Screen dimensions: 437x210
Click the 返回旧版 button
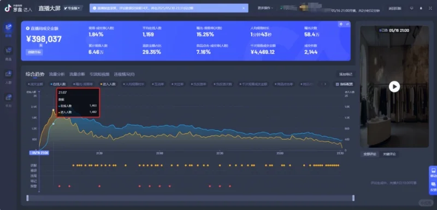click(x=394, y=8)
